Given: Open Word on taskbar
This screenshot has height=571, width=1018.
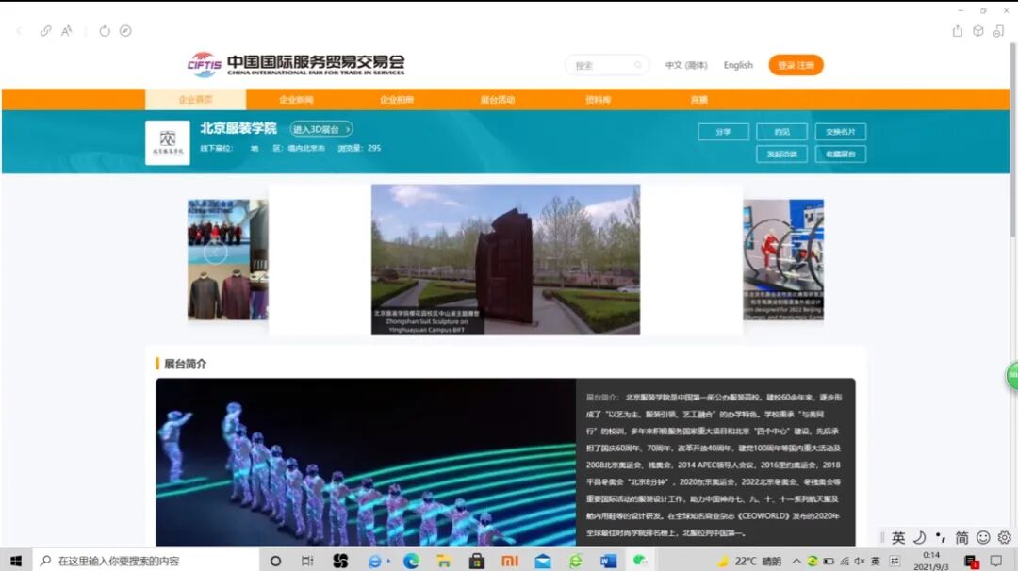Looking at the screenshot, I should [x=608, y=561].
